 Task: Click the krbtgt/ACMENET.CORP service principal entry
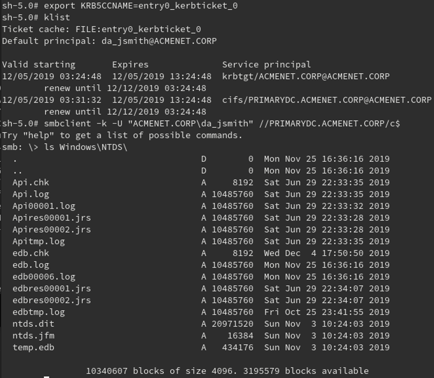[305, 77]
